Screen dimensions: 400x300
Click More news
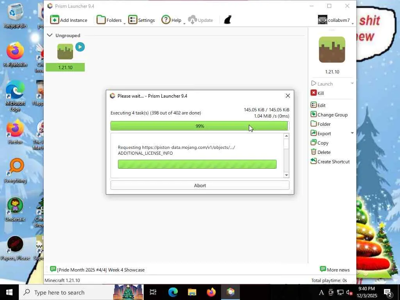(x=335, y=270)
